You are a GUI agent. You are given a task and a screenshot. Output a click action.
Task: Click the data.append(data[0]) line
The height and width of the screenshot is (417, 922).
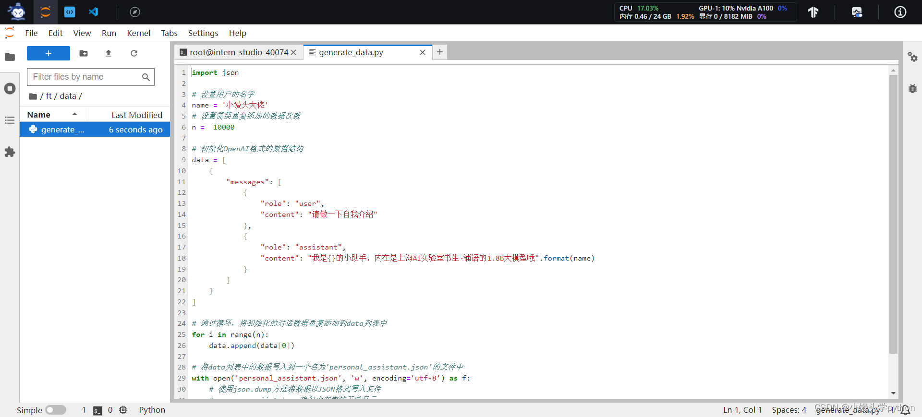click(252, 346)
